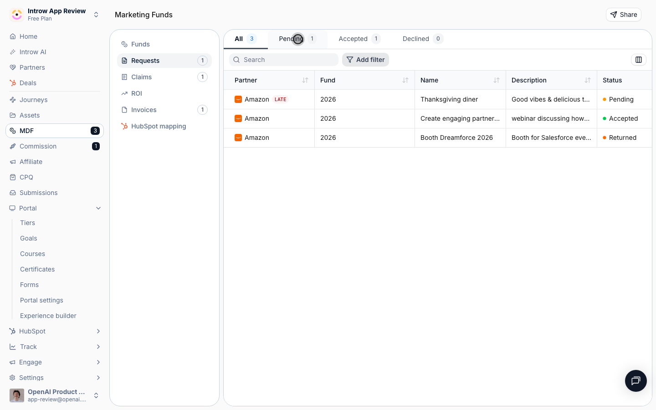
Task: Open Forms under Portal
Action: [x=29, y=285]
